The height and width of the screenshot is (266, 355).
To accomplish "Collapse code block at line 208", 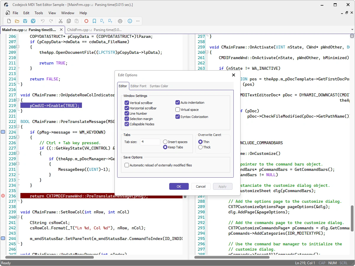I will pyautogui.click(x=18, y=47).
